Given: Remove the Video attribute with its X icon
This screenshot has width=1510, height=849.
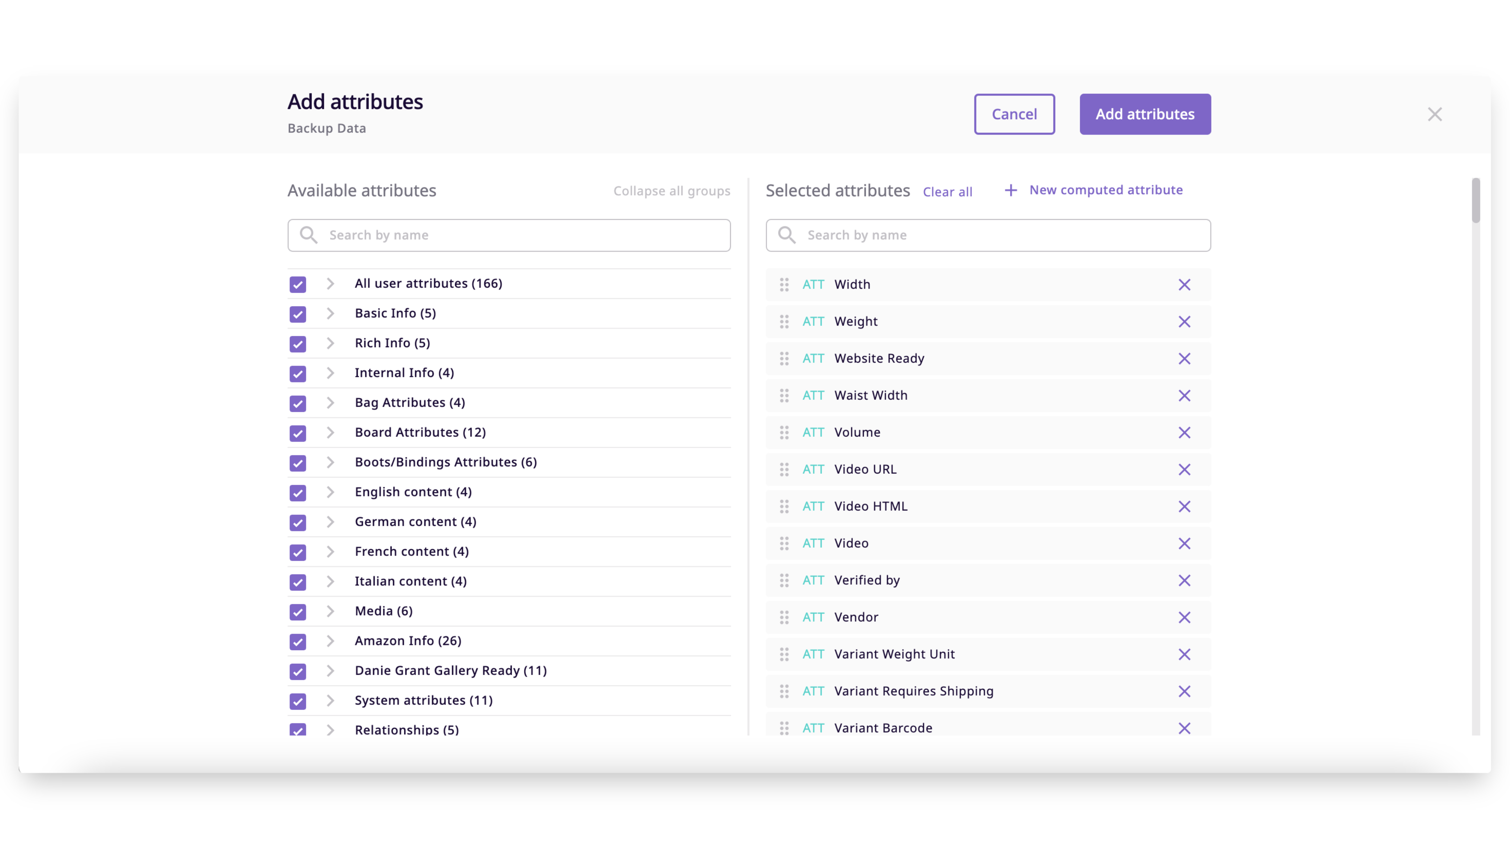Looking at the screenshot, I should [x=1184, y=543].
